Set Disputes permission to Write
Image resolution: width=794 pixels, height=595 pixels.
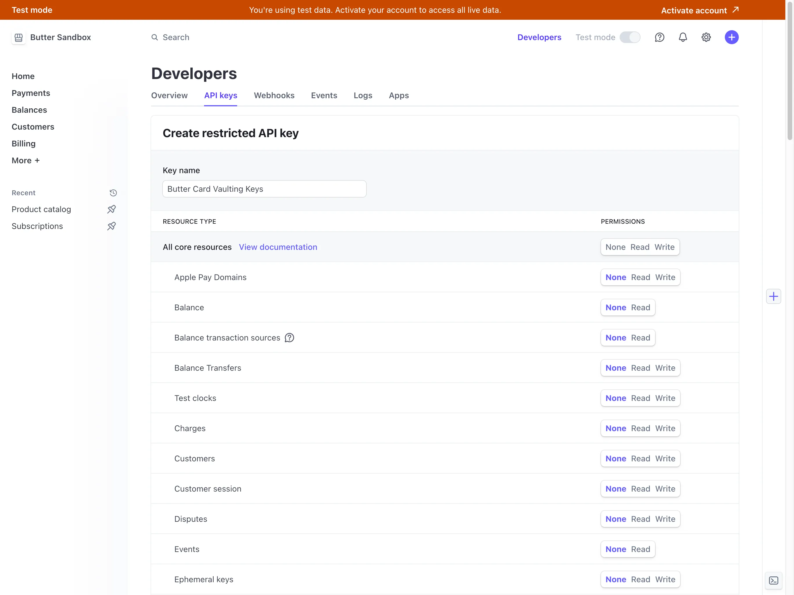tap(665, 519)
